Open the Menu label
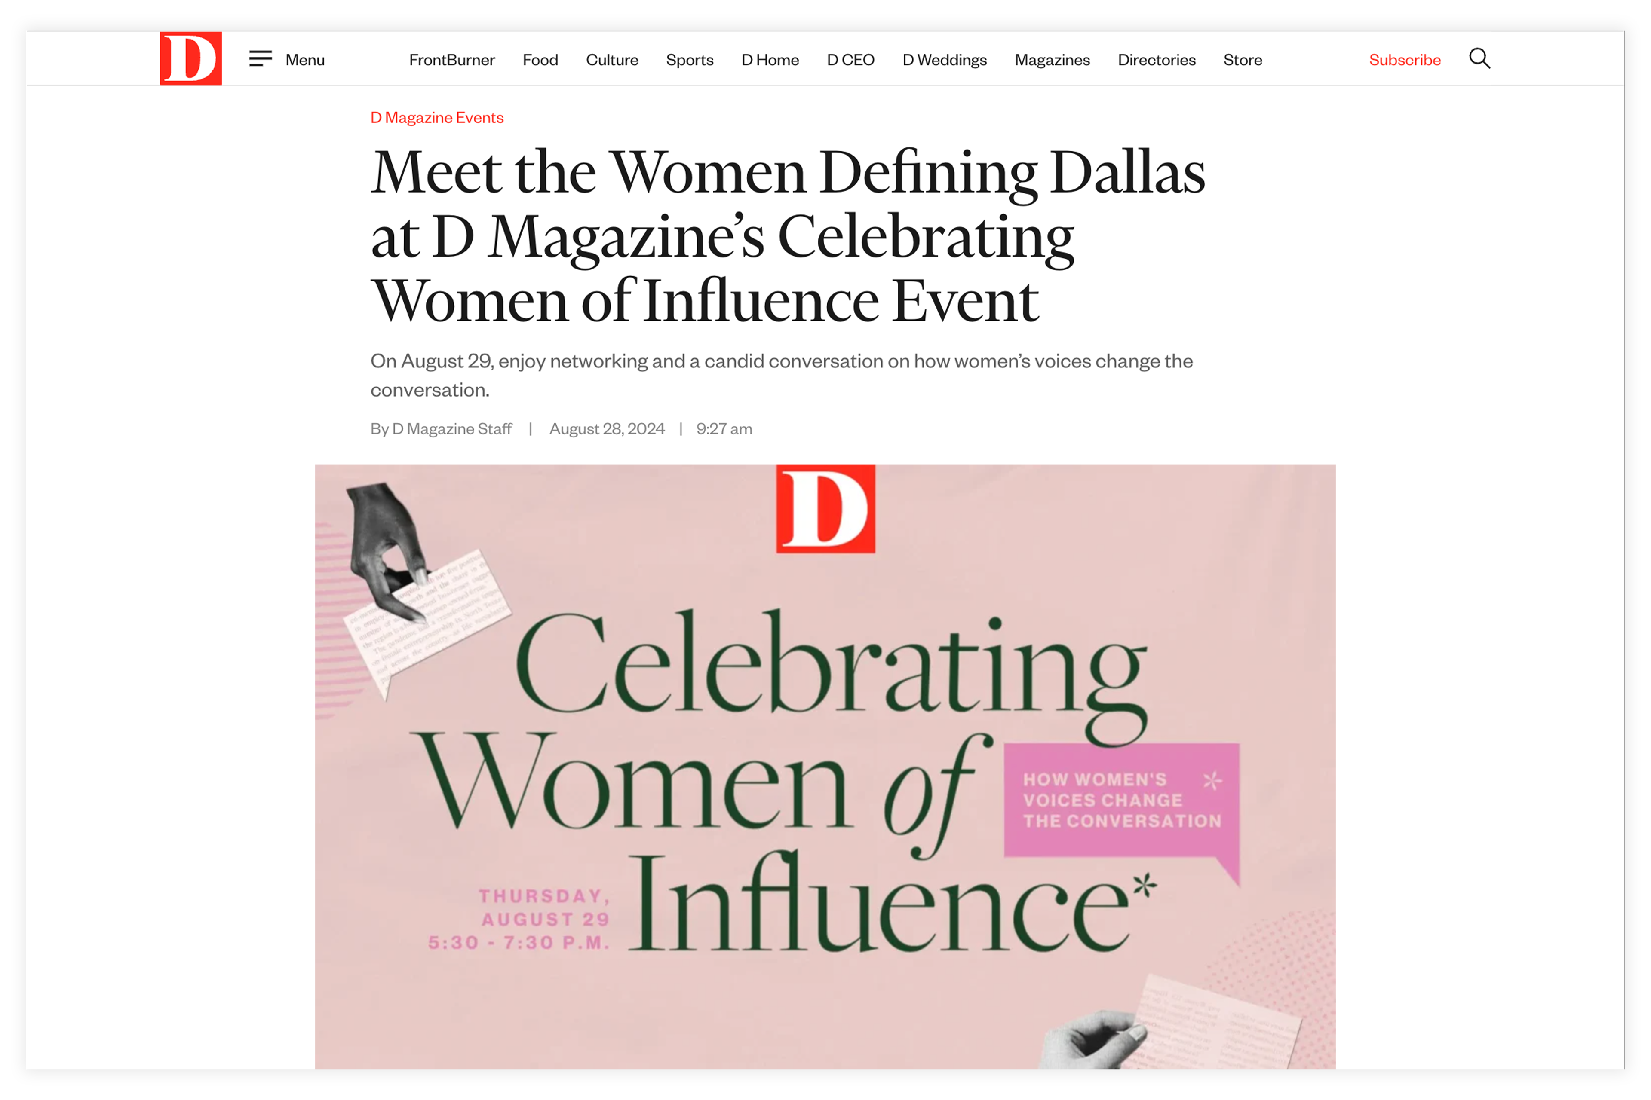Image resolution: width=1651 pixels, height=1100 pixels. click(305, 60)
